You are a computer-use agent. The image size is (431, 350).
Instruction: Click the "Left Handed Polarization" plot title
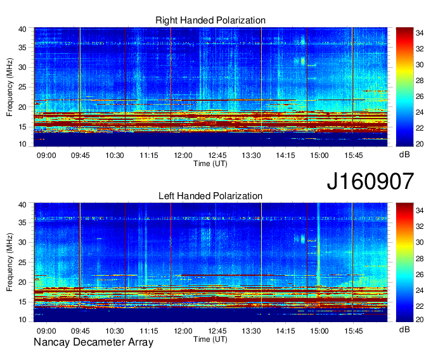210,196
